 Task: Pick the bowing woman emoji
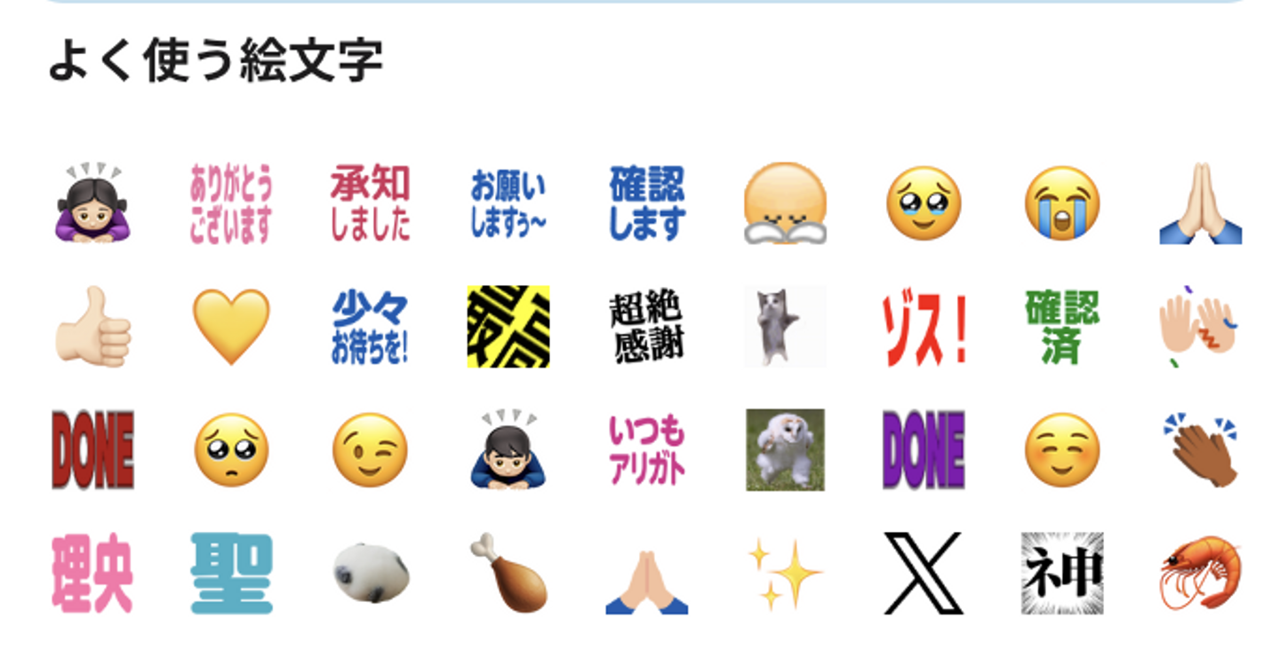tap(92, 203)
